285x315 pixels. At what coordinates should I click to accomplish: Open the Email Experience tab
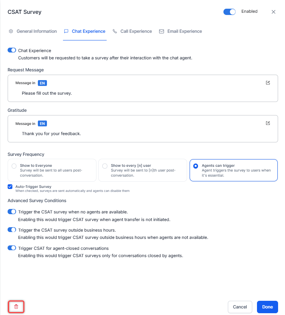(184, 31)
